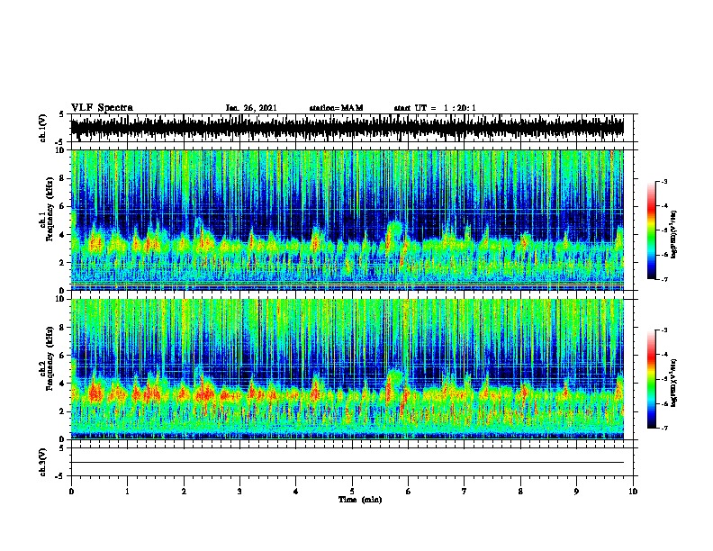Click time axis tick label "6"
Screen dimensions: 713x551
[409, 492]
